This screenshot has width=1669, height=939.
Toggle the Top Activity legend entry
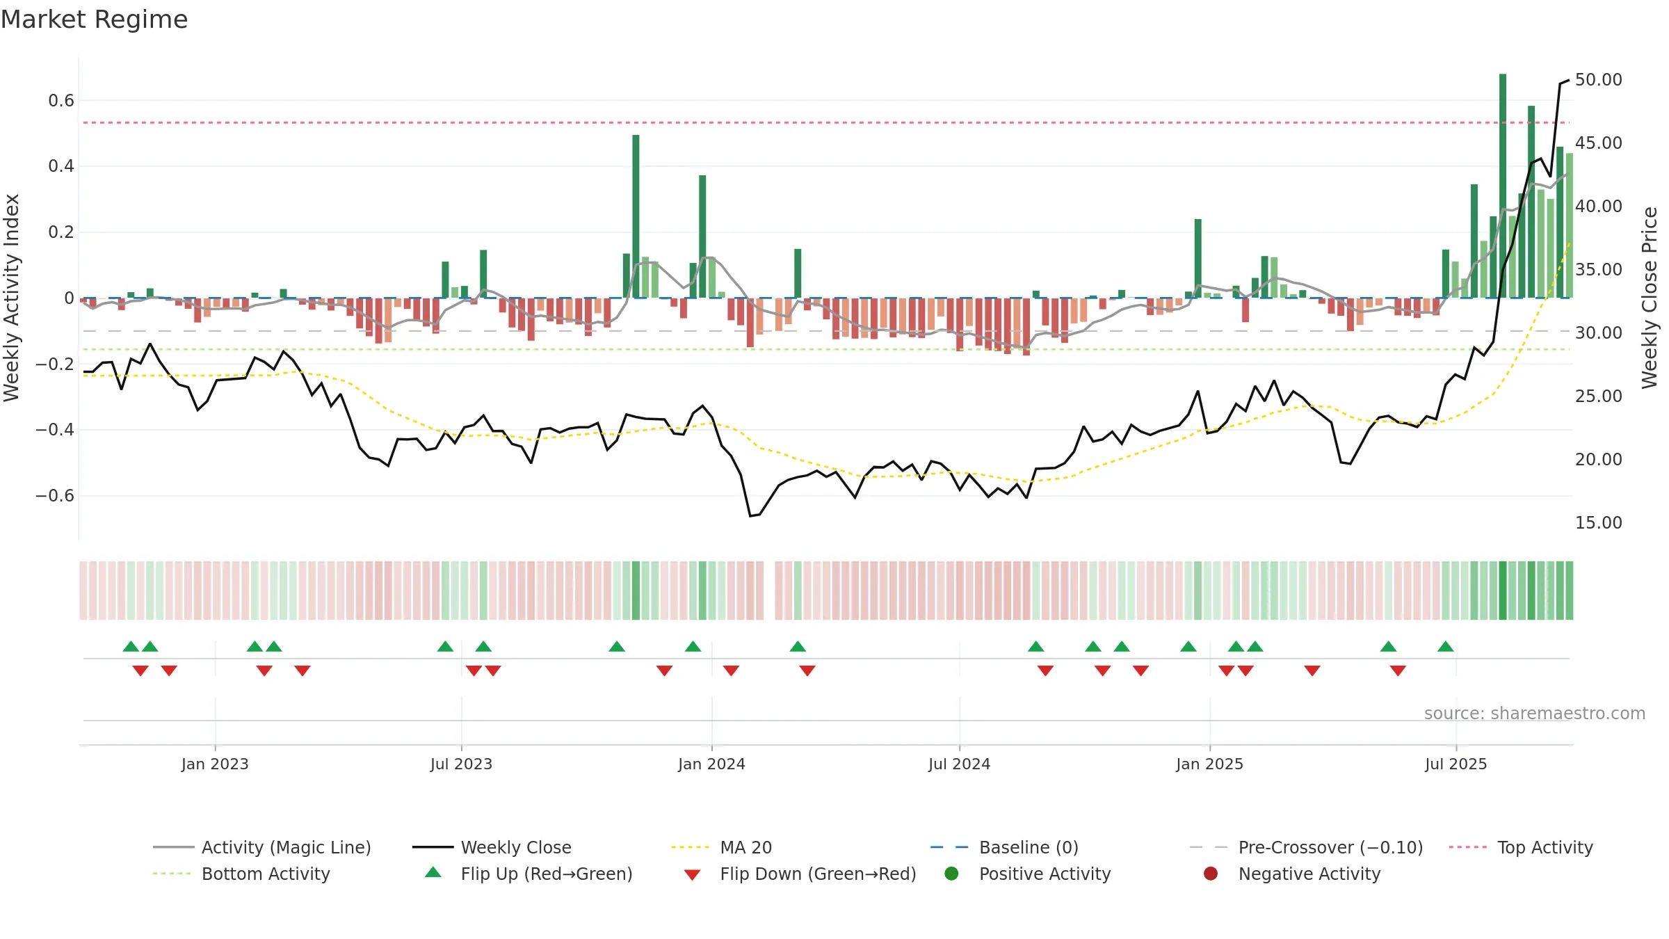(1521, 847)
